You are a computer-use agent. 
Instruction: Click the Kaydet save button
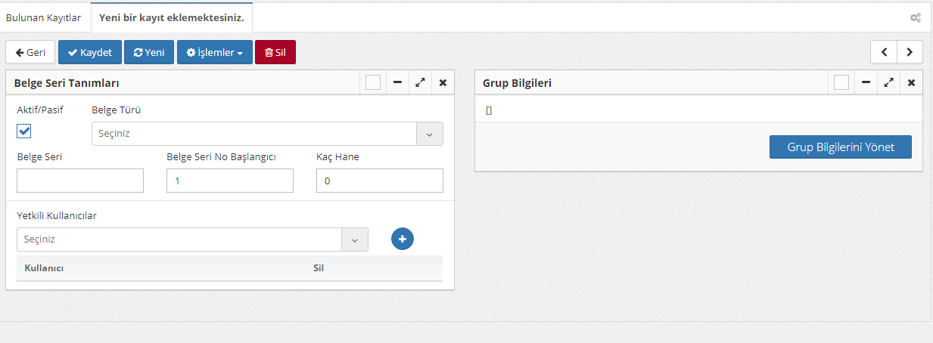[x=90, y=52]
